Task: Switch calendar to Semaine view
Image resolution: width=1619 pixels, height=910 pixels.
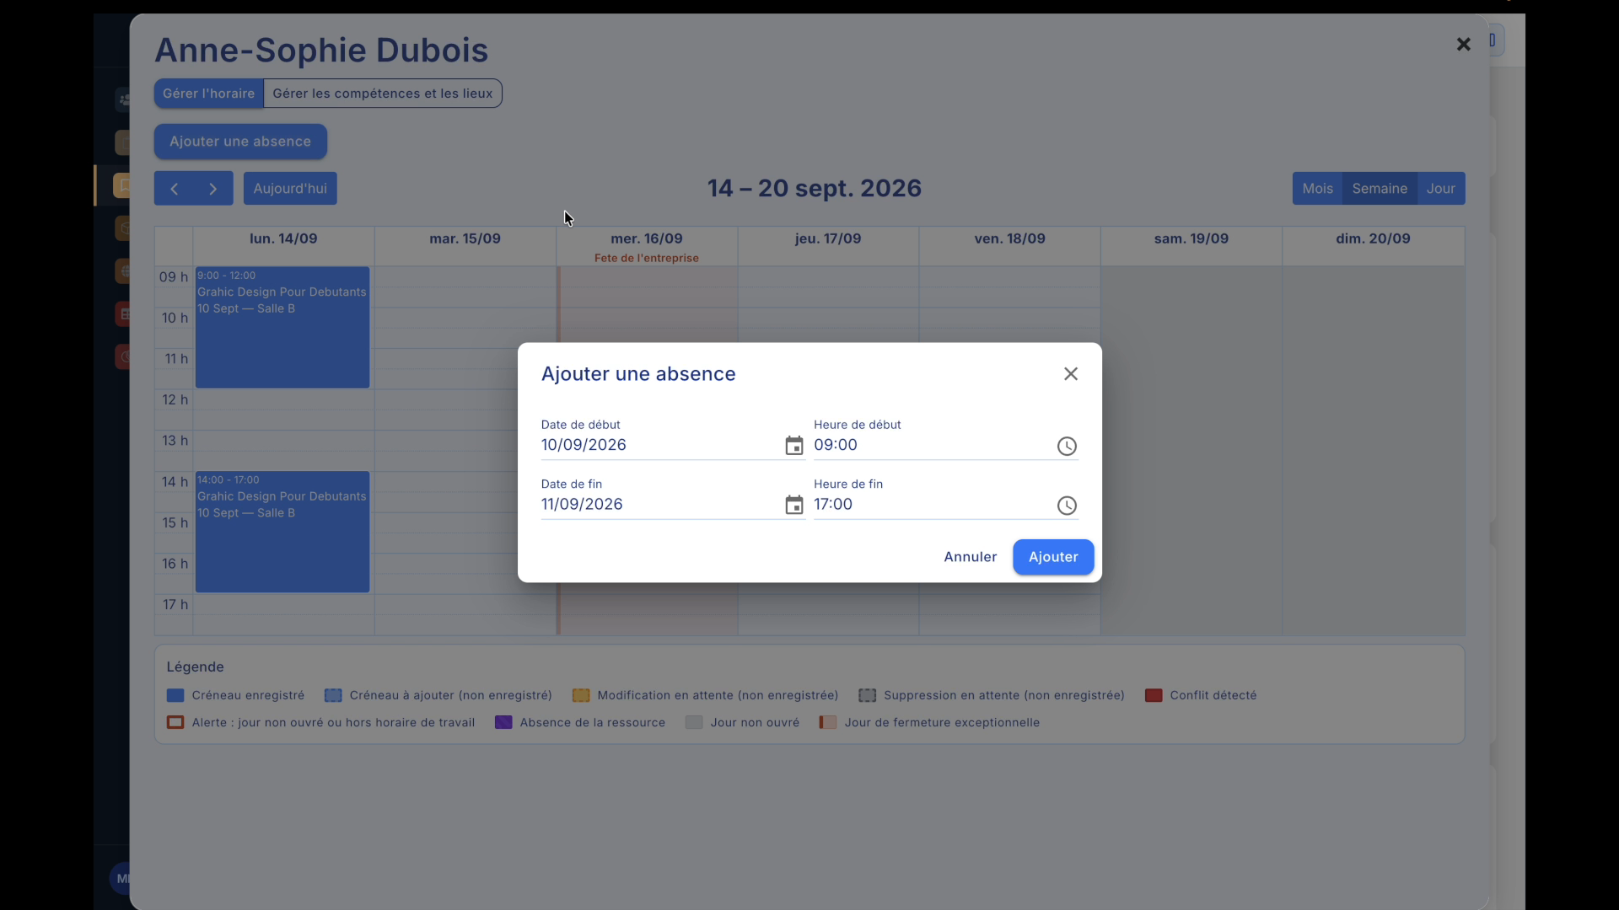Action: [1380, 189]
